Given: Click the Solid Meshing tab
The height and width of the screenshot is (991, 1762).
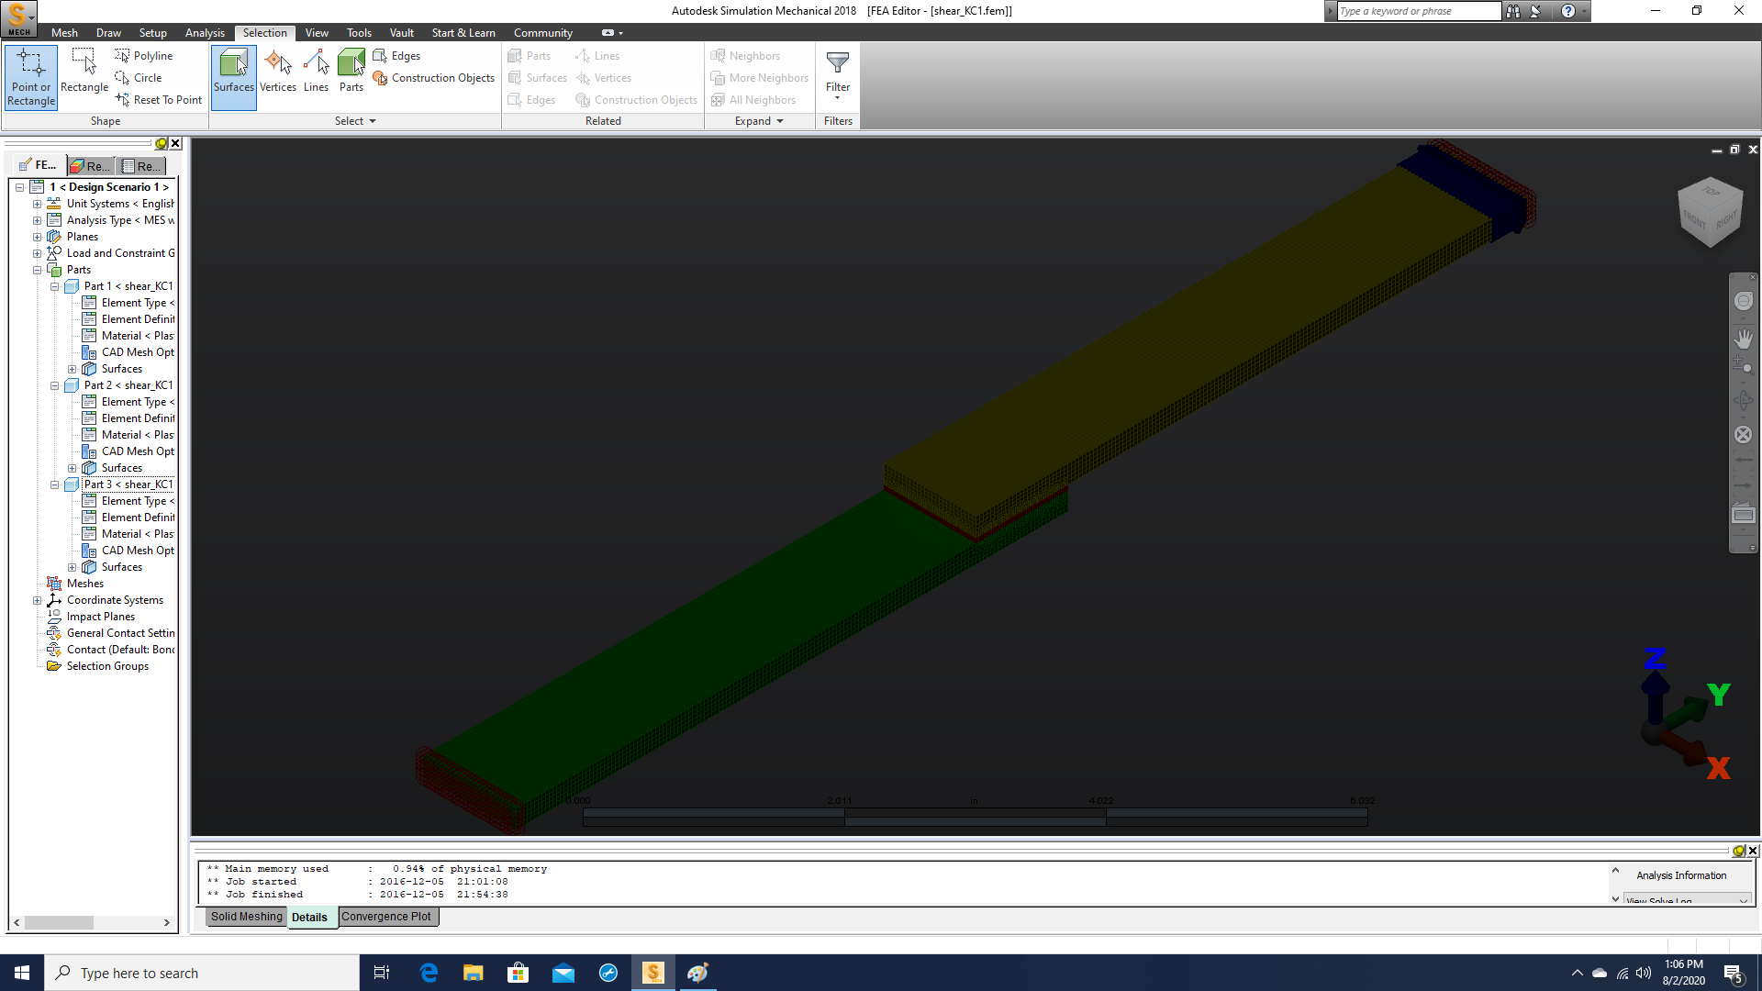Looking at the screenshot, I should coord(246,916).
